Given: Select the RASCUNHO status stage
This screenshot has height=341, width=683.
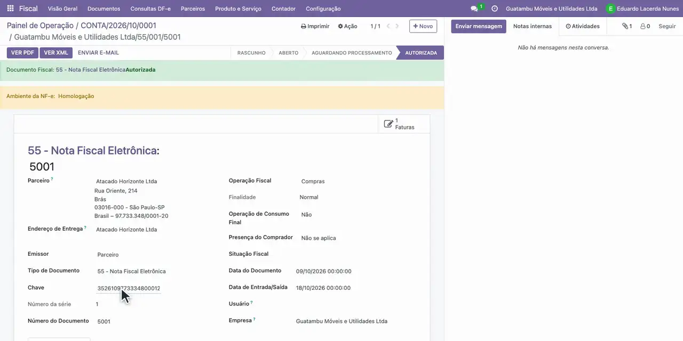Looking at the screenshot, I should pos(251,53).
